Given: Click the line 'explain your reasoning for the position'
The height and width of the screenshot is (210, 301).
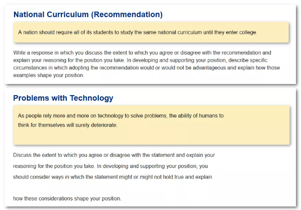Looking at the screenshot, I should [x=140, y=60].
